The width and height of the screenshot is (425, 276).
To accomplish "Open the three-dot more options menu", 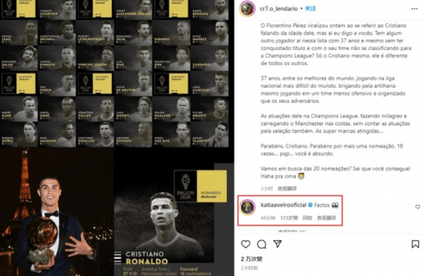I will tap(414, 9).
